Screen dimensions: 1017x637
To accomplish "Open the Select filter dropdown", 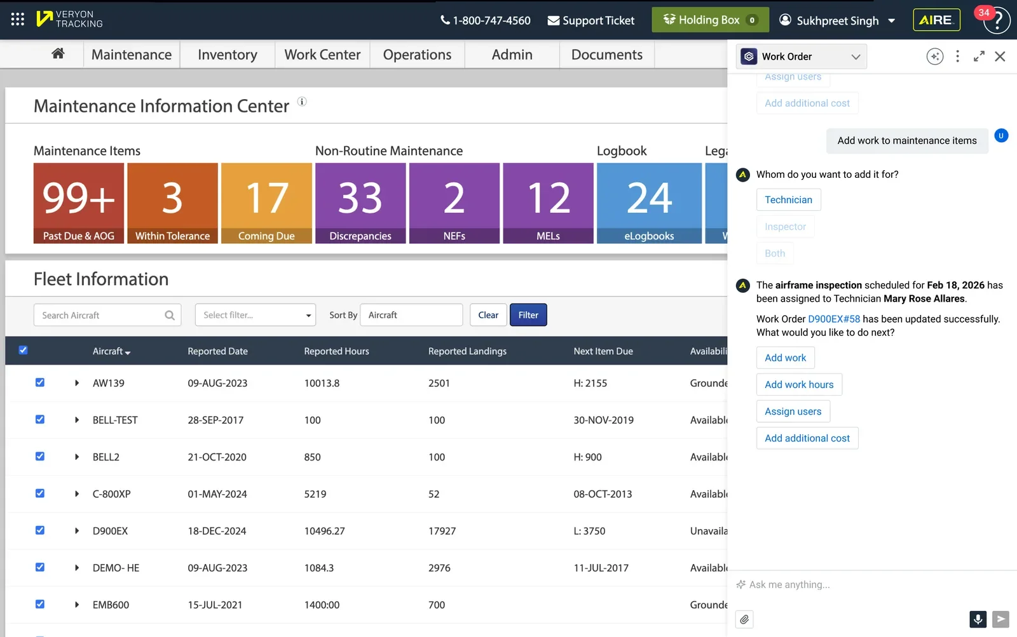I will [x=256, y=315].
